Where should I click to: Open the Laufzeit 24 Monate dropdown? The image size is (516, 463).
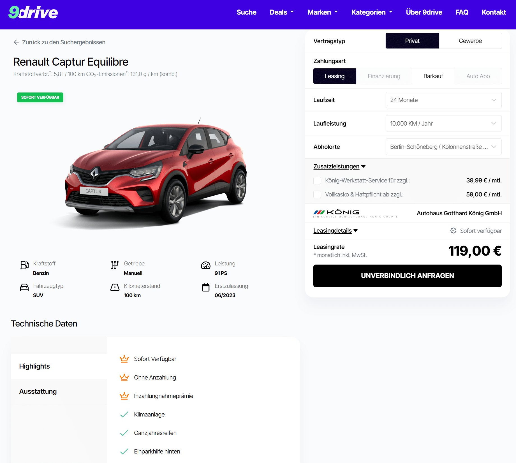tap(443, 100)
